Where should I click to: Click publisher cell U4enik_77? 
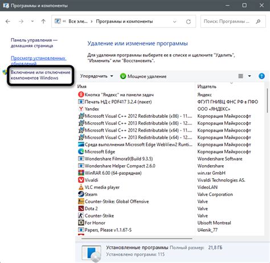tap(207, 230)
